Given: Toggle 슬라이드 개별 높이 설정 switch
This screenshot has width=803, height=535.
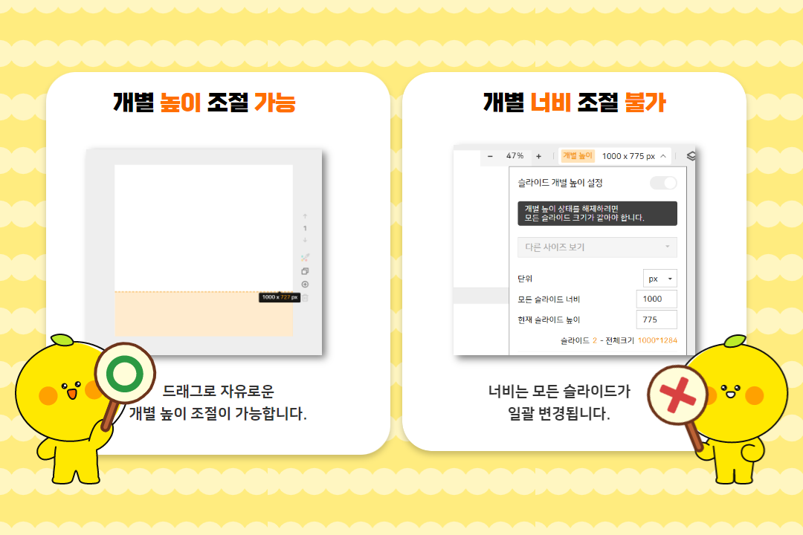Looking at the screenshot, I should coord(663,183).
